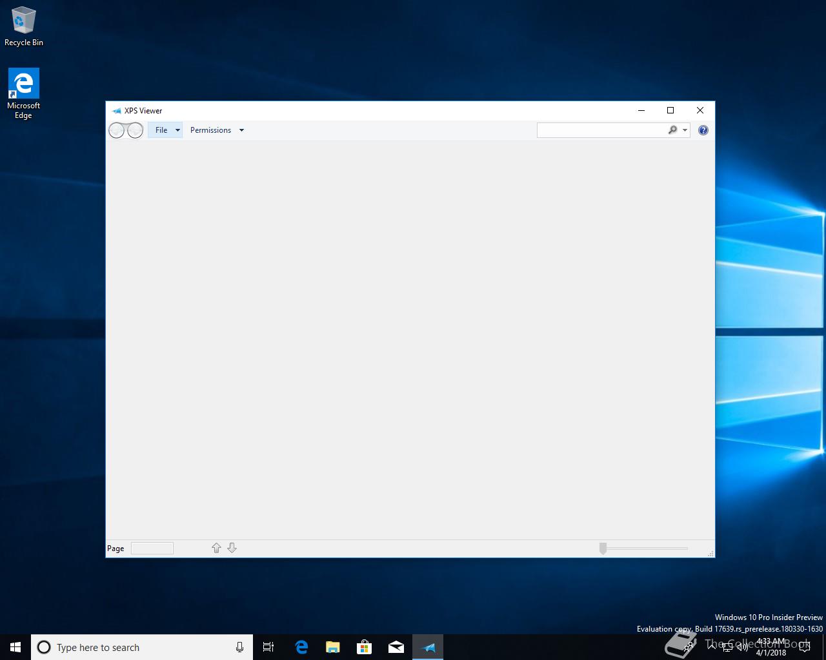Go to next page with down arrow
826x660 pixels.
(232, 548)
